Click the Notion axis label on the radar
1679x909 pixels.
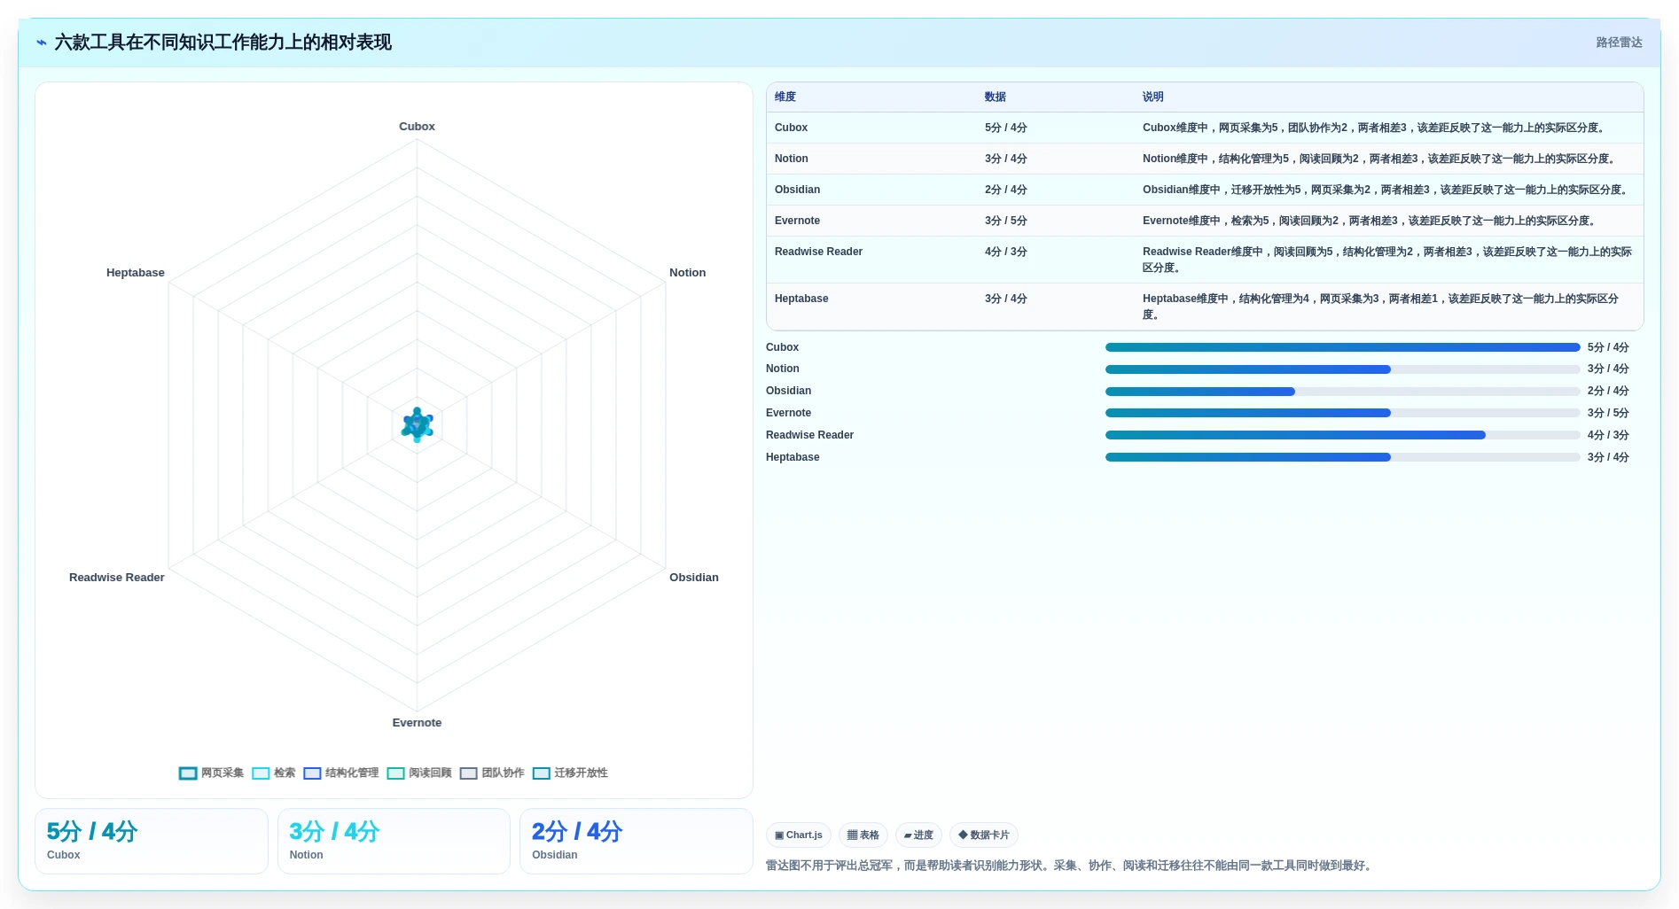coord(687,273)
